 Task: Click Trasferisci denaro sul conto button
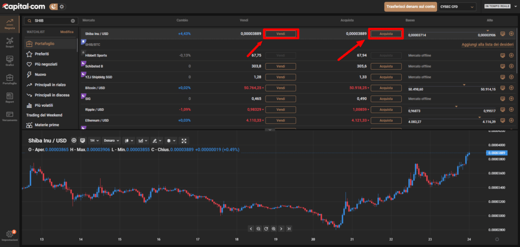(410, 6)
